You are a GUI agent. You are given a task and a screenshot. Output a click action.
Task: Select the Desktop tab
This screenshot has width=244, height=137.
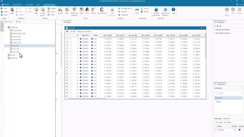(67, 22)
